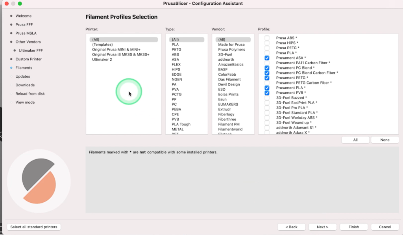Select the Ultimaker FFF sub-item

coord(31,50)
